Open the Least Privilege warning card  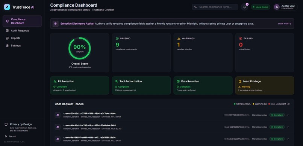[x=265, y=86]
